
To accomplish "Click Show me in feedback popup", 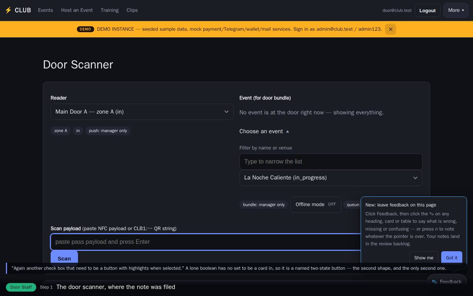I will coord(424,258).
